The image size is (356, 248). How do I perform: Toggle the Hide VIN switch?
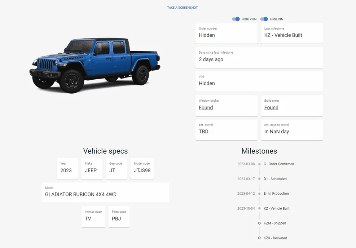264,19
